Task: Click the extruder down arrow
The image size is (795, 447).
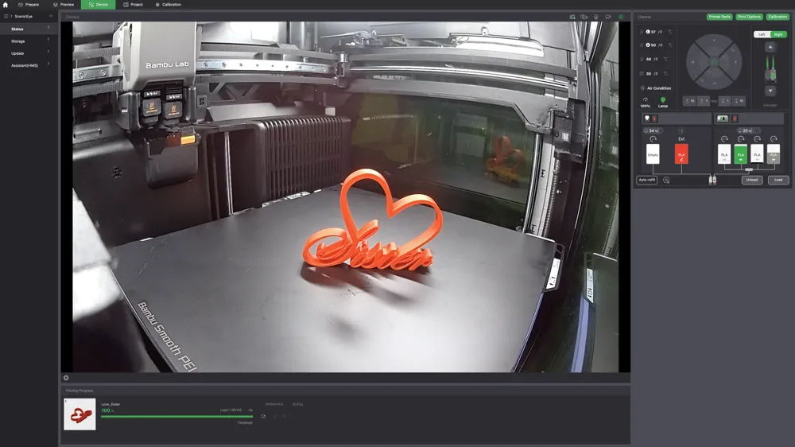Action: pos(770,91)
